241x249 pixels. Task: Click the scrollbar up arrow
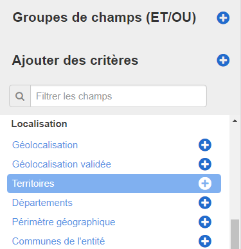pos(235,121)
